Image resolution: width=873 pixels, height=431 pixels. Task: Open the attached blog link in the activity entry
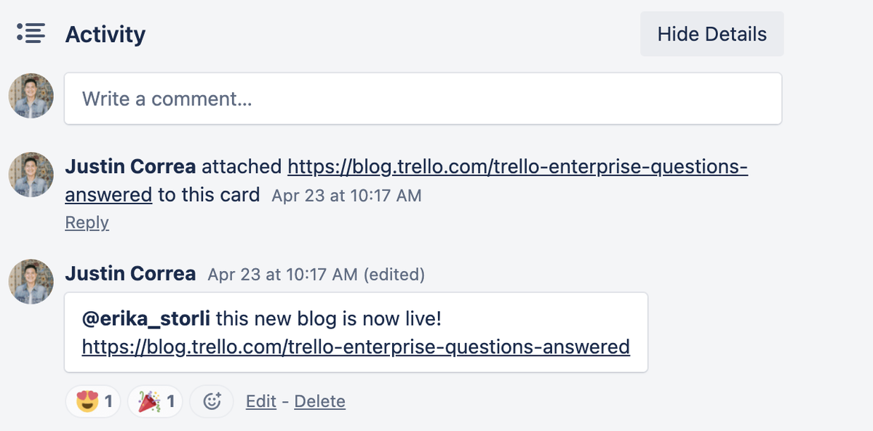pyautogui.click(x=517, y=167)
